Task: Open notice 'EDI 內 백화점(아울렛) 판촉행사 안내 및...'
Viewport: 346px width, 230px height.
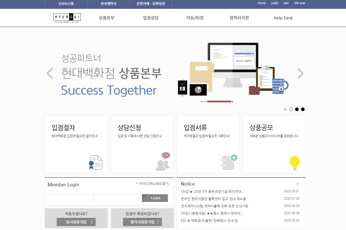Action: click(211, 221)
